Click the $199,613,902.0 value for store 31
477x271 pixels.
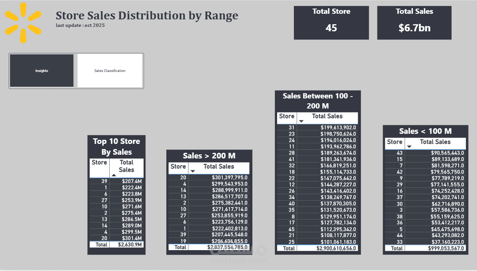[338, 127]
